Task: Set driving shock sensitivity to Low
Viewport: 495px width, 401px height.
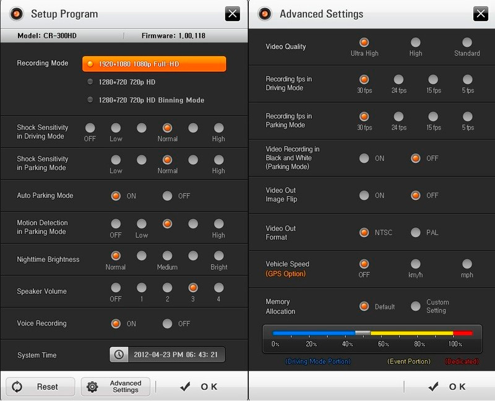Action: (116, 128)
